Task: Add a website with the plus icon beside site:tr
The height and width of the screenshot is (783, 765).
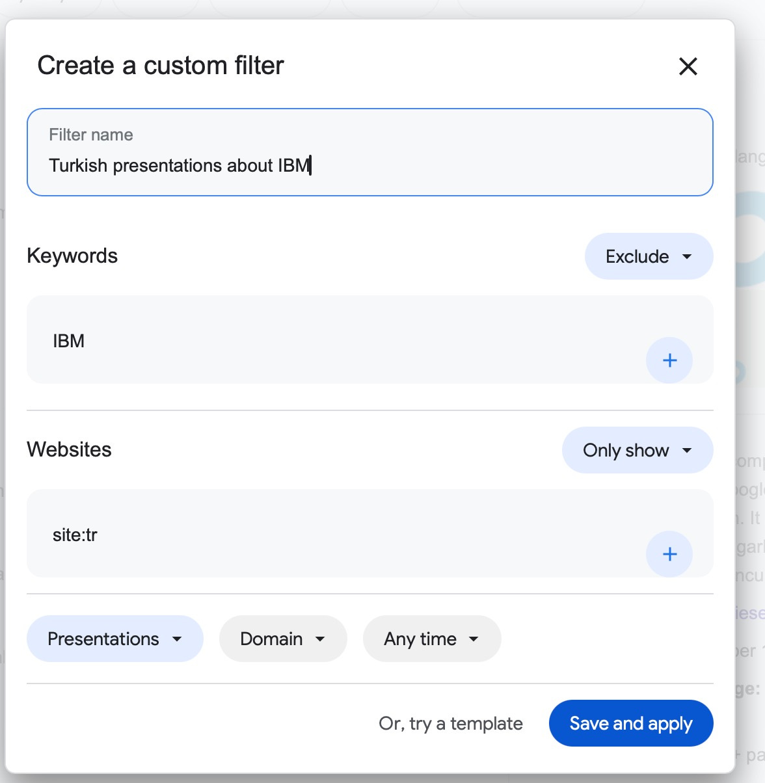Action: (669, 554)
